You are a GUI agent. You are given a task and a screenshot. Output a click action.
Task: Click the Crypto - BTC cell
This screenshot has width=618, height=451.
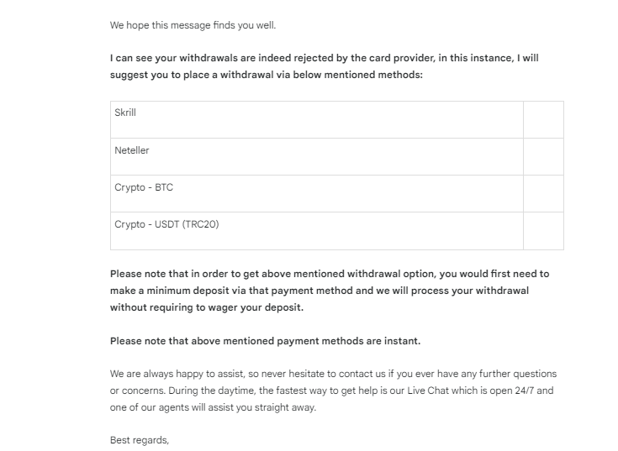point(317,194)
